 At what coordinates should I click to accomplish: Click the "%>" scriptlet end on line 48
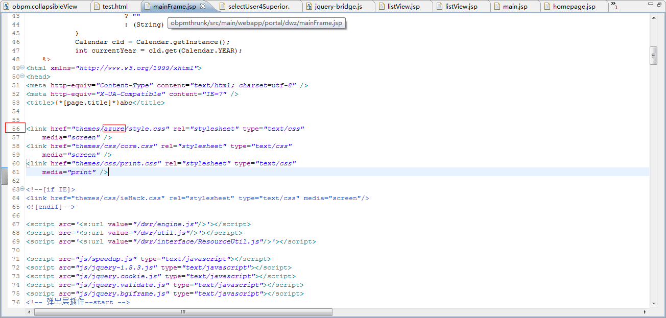point(46,59)
